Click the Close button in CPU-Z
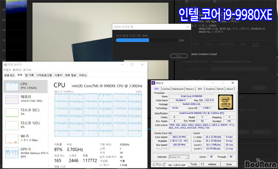 coord(229,164)
